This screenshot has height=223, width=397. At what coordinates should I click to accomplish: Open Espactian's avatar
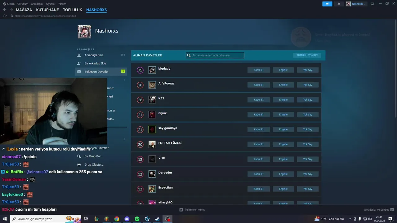(x=152, y=189)
